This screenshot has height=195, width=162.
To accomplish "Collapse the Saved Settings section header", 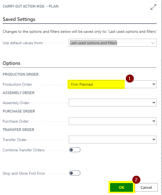I will pyautogui.click(x=19, y=19).
